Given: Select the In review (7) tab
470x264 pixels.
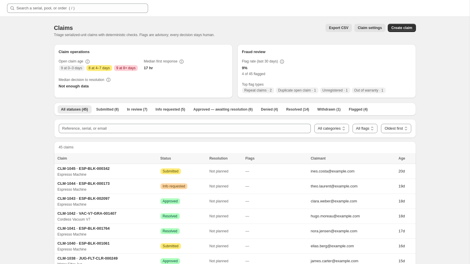Looking at the screenshot, I should tap(137, 109).
